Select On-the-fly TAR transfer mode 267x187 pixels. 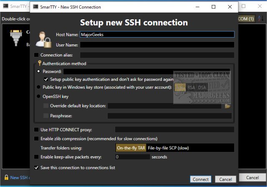131,148
